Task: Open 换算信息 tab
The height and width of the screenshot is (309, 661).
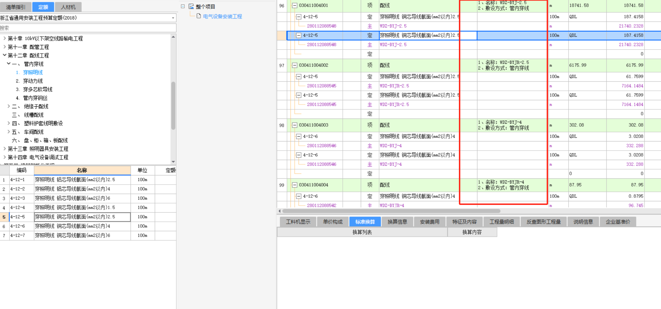Action: [x=397, y=222]
